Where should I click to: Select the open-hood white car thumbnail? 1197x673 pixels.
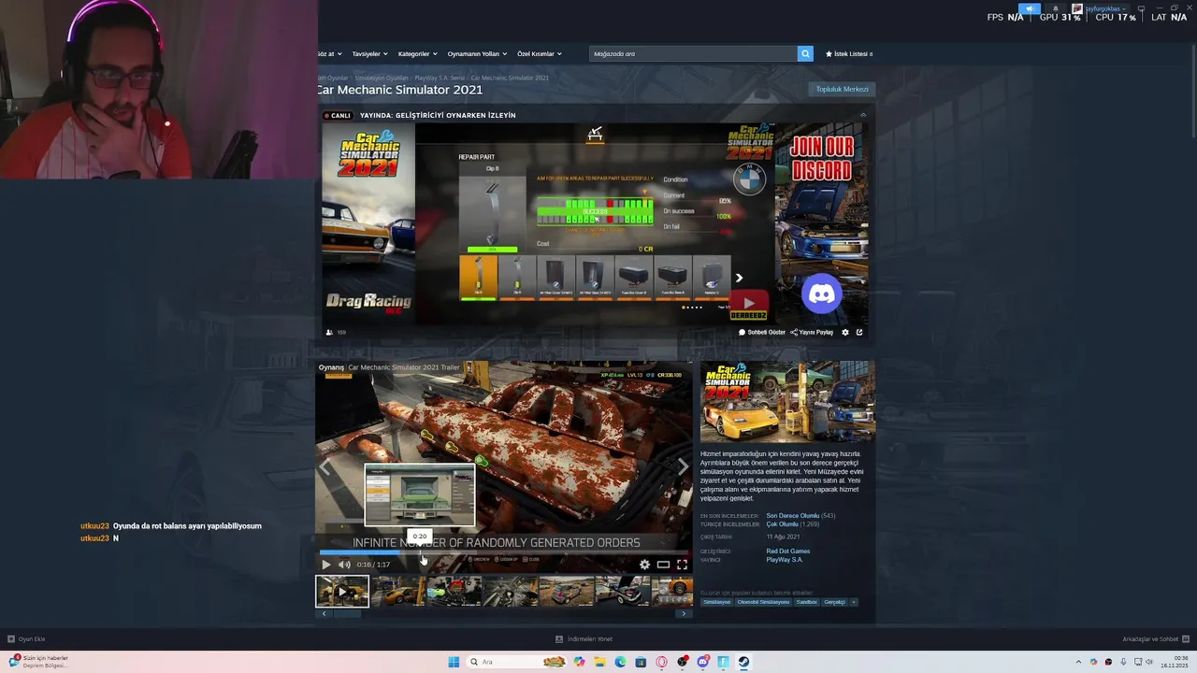click(623, 591)
